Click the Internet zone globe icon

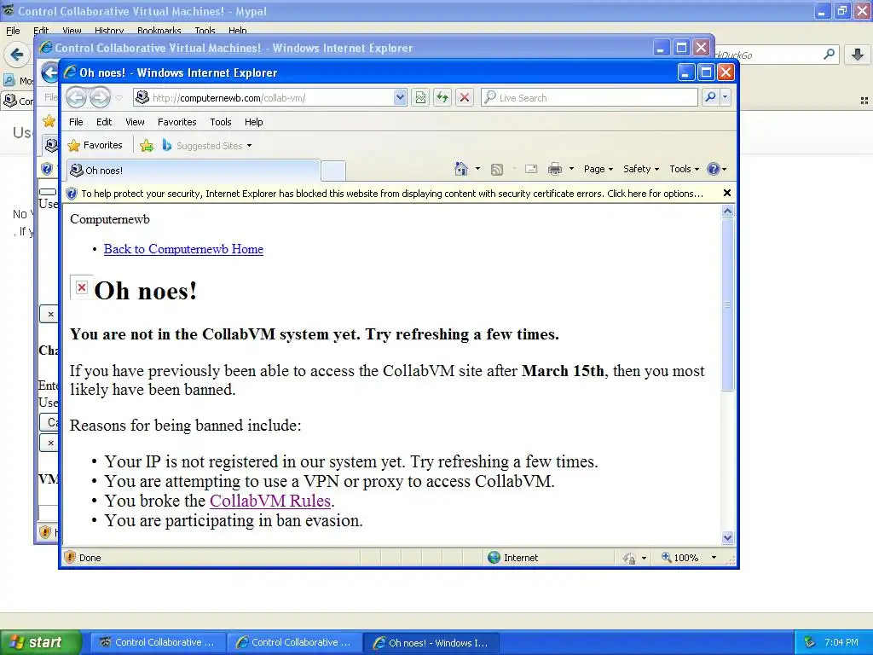[x=494, y=558]
